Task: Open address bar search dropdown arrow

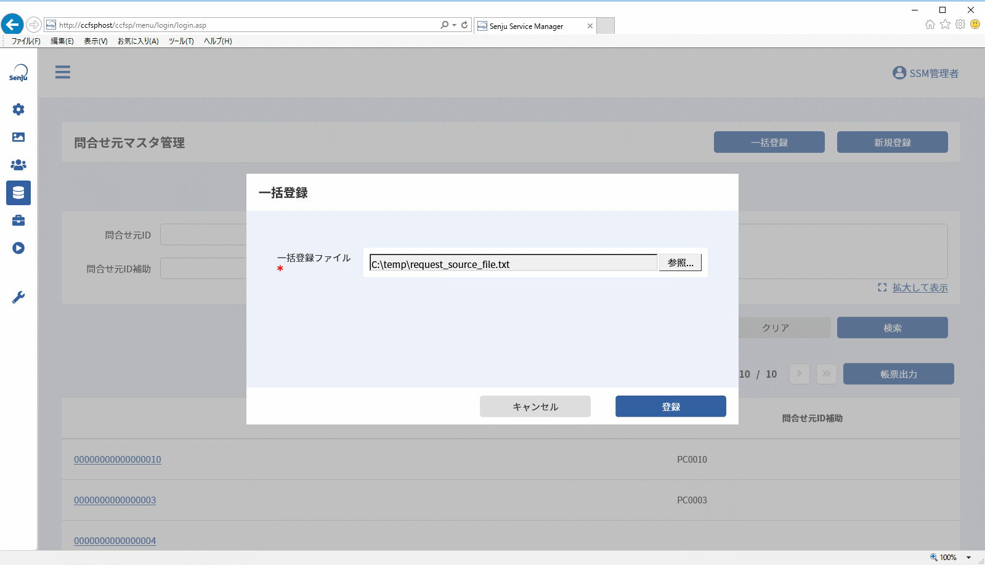Action: point(454,25)
